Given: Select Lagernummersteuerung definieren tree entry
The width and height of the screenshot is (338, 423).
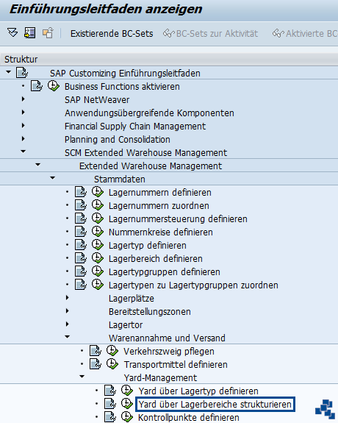Looking at the screenshot, I should pyautogui.click(x=178, y=218).
